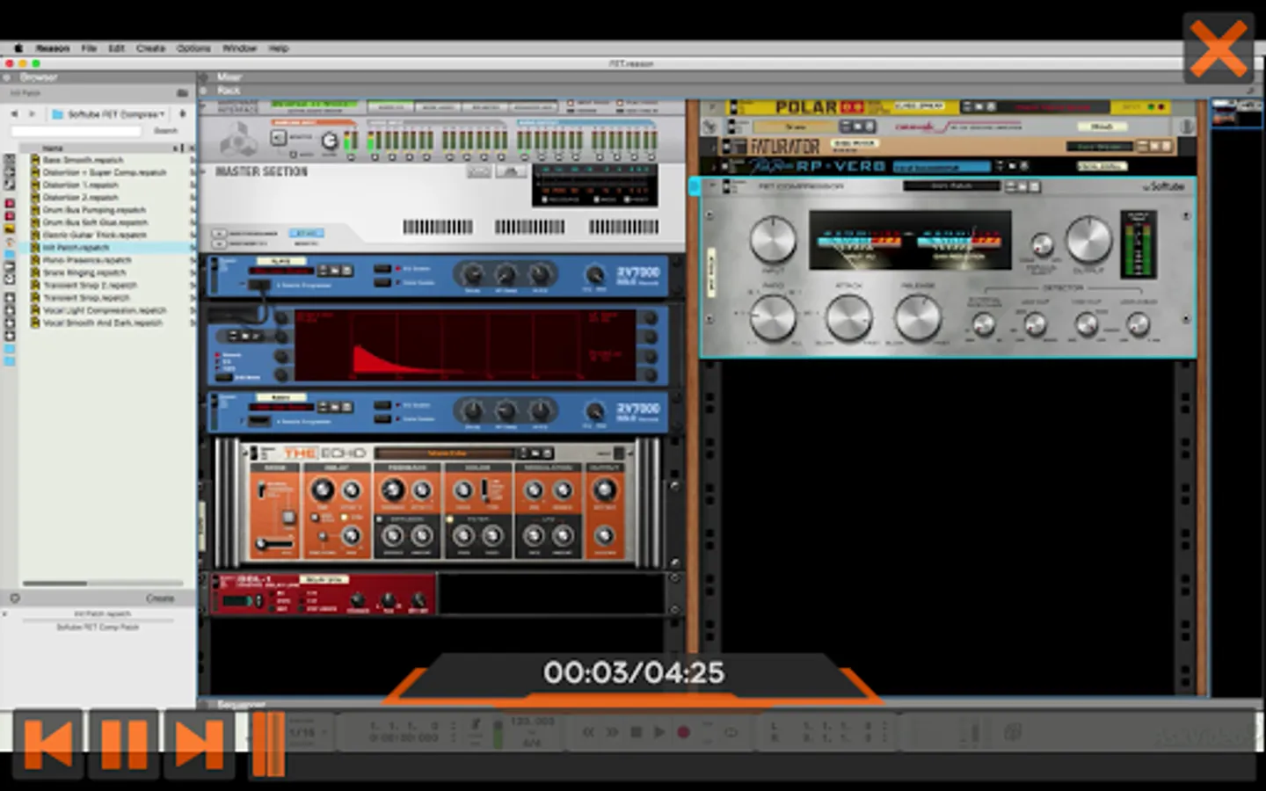Select Distortion 1.repatch patch

(x=80, y=185)
